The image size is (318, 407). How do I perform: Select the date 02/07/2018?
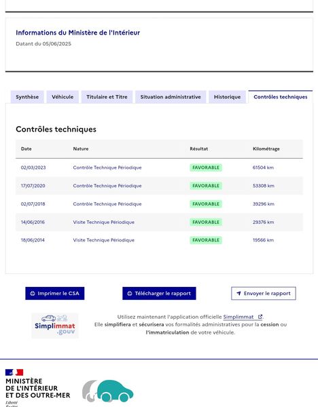tap(33, 203)
